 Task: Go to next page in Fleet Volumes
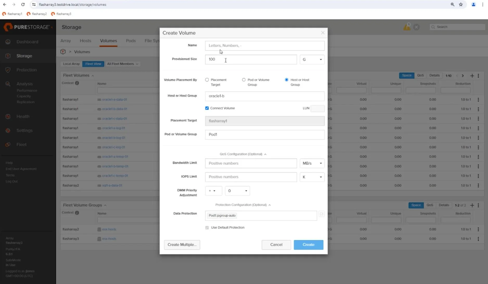[x=463, y=76]
